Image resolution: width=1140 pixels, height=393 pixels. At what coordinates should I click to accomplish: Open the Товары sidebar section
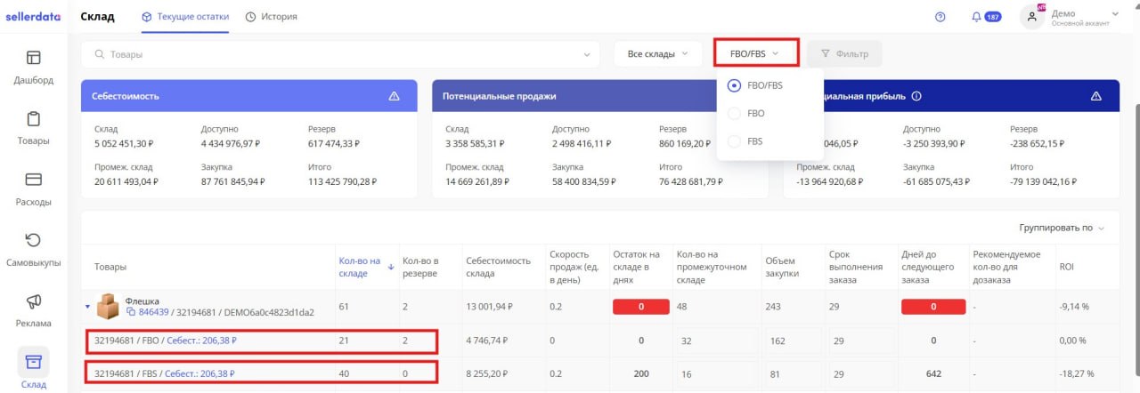[33, 128]
